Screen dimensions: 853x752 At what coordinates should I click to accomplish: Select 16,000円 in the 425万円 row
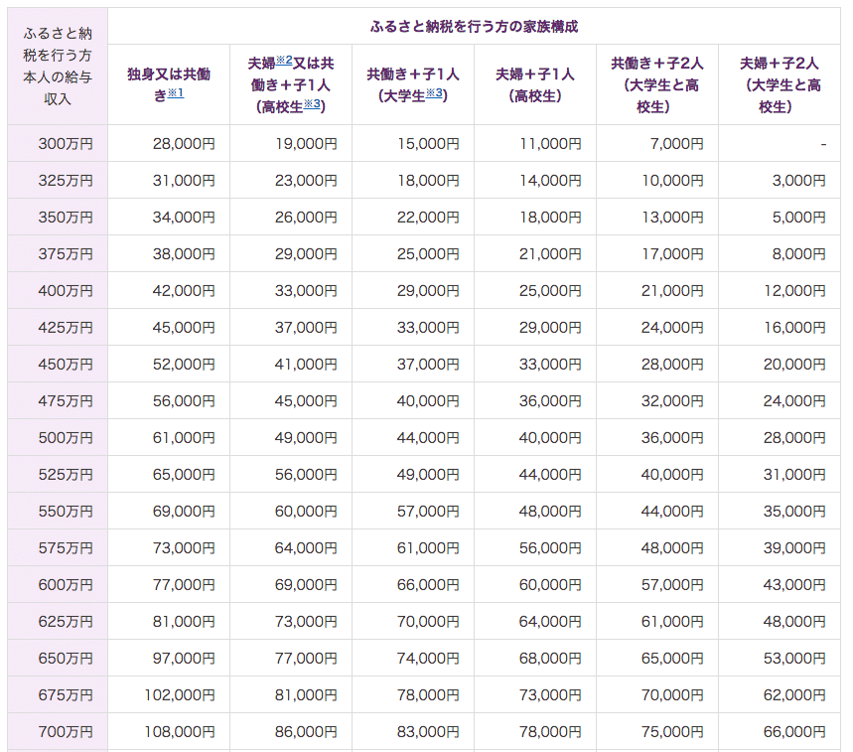pos(794,328)
